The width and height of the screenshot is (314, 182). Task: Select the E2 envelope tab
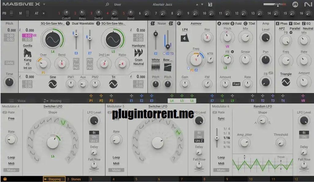tap(141, 101)
